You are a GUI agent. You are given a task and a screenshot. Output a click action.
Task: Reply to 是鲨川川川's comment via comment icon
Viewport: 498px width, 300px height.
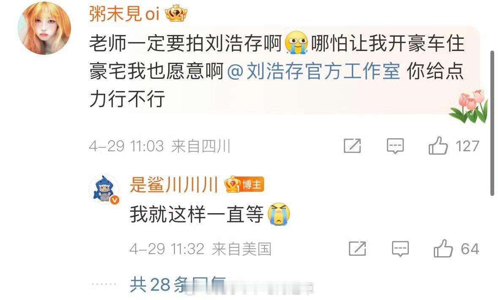(x=400, y=249)
